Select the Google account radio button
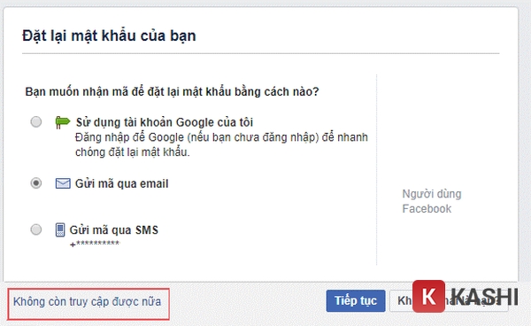 coord(36,121)
